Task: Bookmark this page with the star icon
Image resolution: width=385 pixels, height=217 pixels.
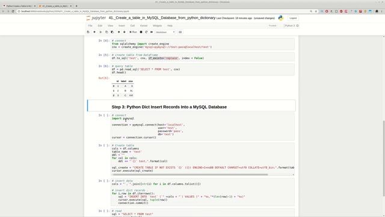Action: point(316,11)
